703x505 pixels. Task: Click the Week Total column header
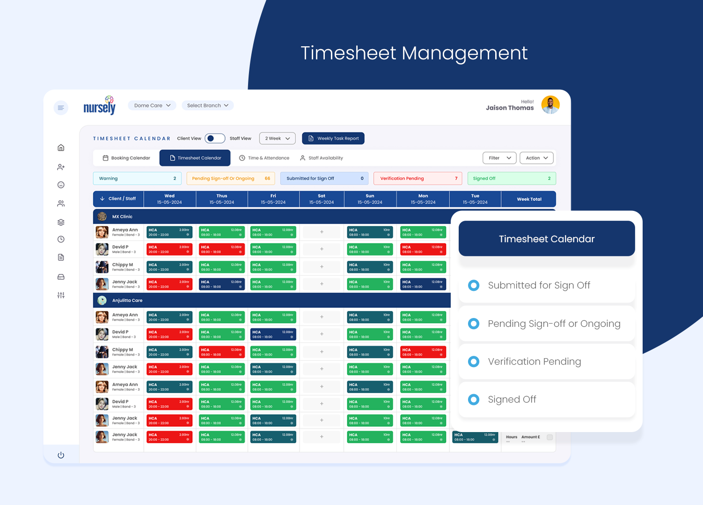[x=529, y=199]
